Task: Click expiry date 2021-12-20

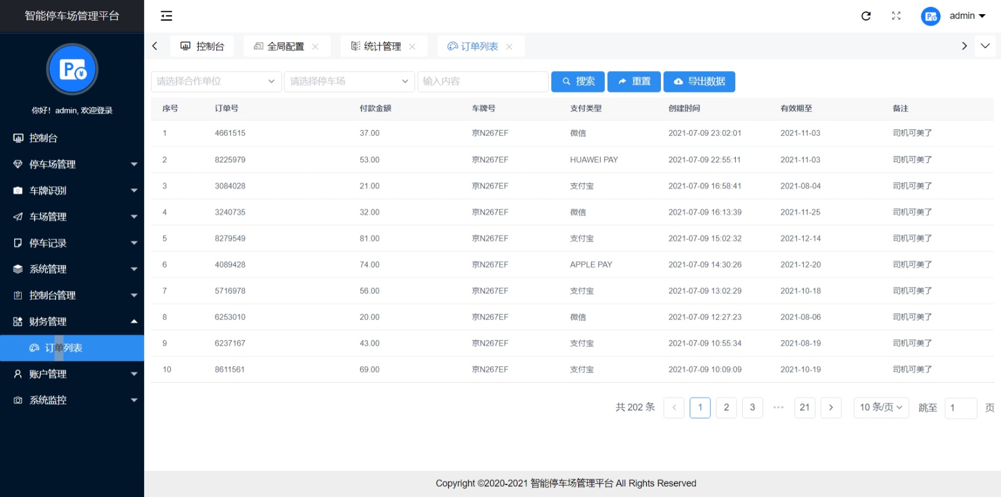Action: point(801,265)
